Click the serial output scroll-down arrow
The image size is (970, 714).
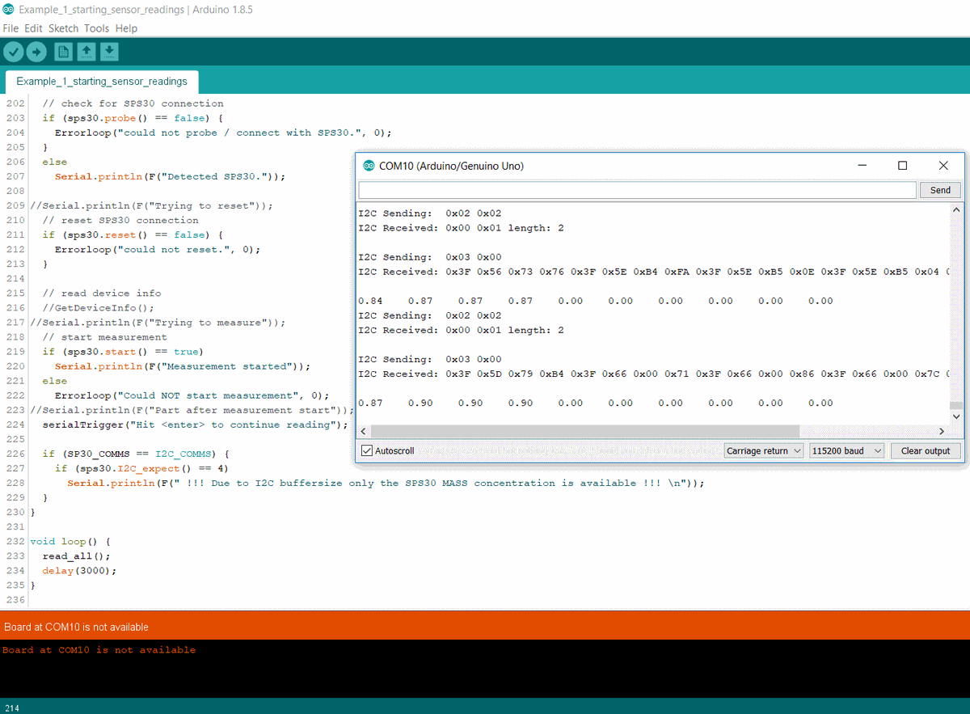955,417
